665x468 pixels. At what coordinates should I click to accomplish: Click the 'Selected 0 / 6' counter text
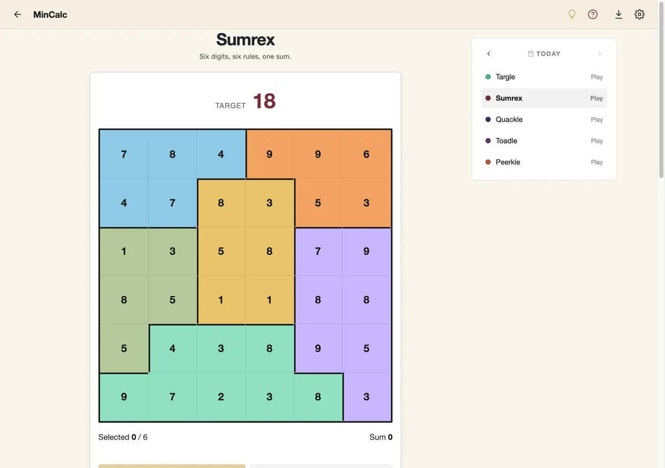[123, 437]
